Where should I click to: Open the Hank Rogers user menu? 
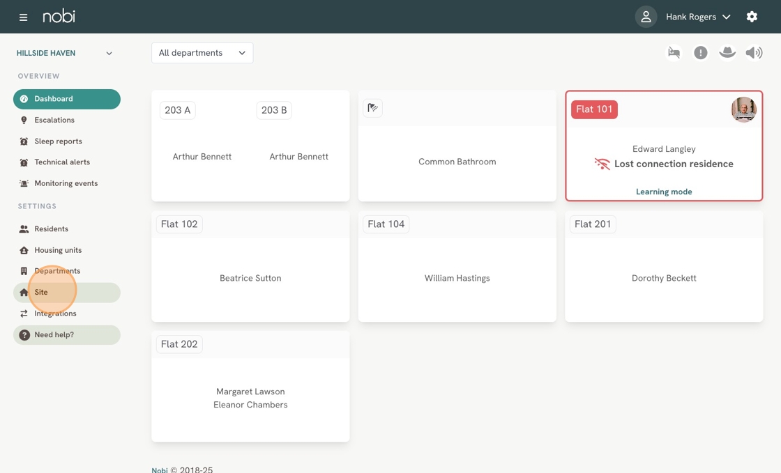click(x=698, y=17)
